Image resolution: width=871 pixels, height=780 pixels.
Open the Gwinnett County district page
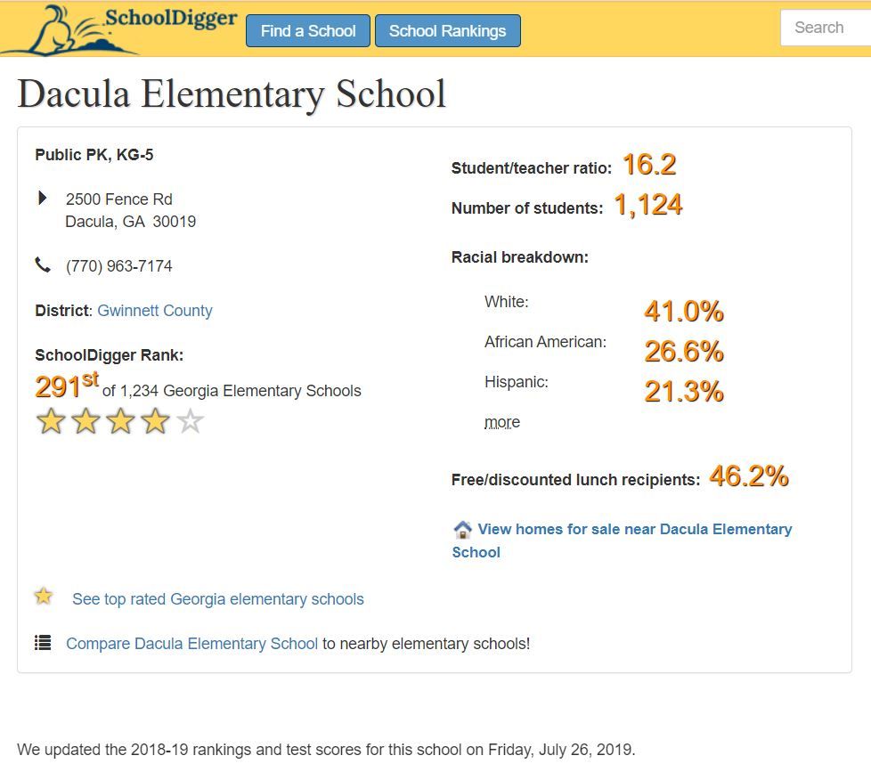click(x=154, y=310)
